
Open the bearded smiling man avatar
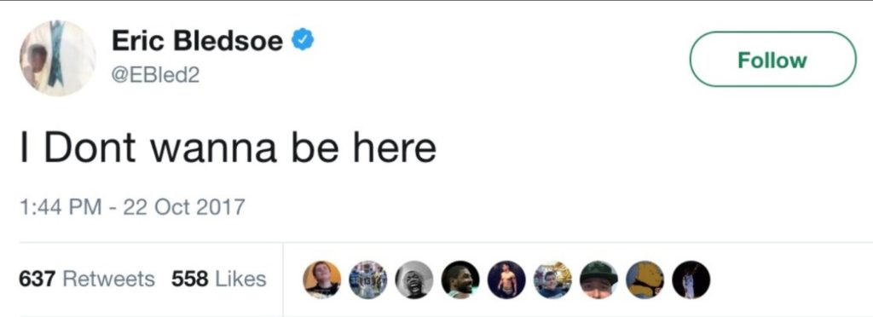460,280
